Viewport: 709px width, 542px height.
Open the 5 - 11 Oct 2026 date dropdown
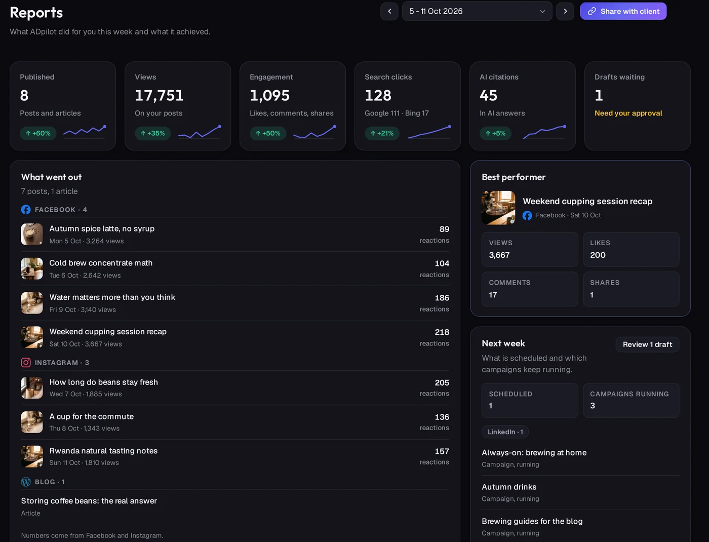[477, 11]
